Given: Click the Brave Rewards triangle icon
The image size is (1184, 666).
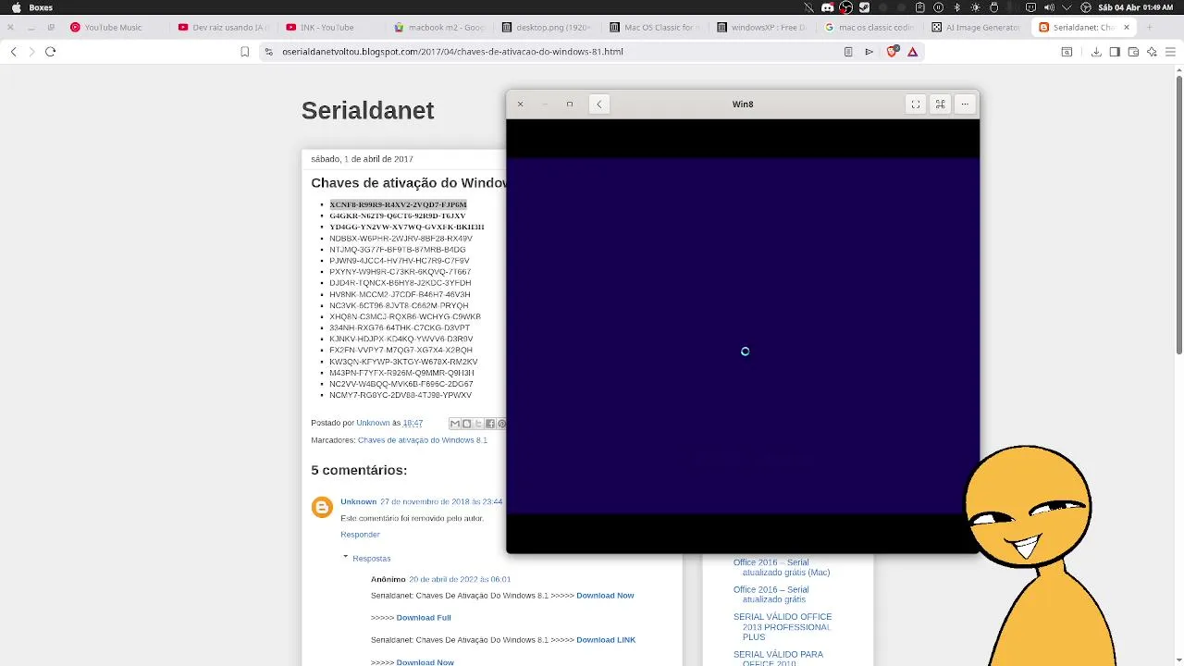Looking at the screenshot, I should point(912,52).
